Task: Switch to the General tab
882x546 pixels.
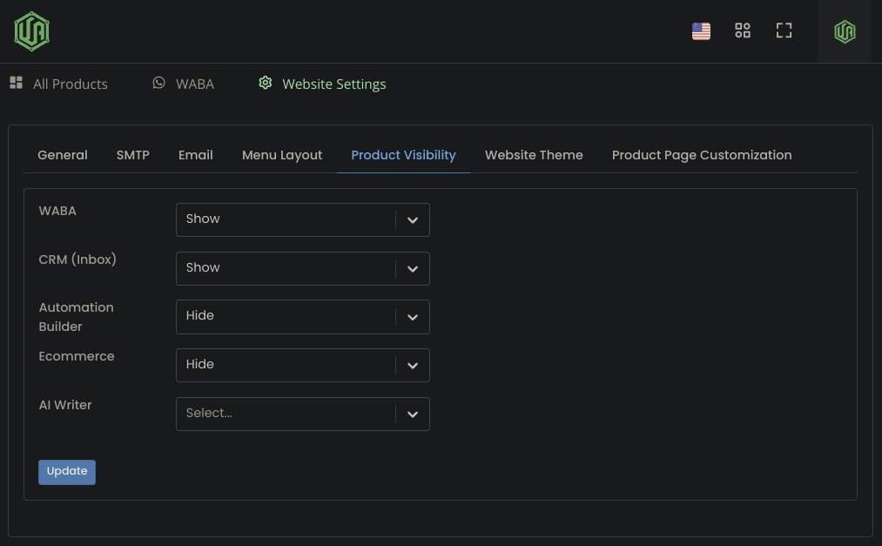Action: [62, 155]
